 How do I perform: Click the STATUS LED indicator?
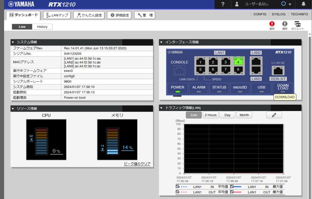click(x=219, y=91)
